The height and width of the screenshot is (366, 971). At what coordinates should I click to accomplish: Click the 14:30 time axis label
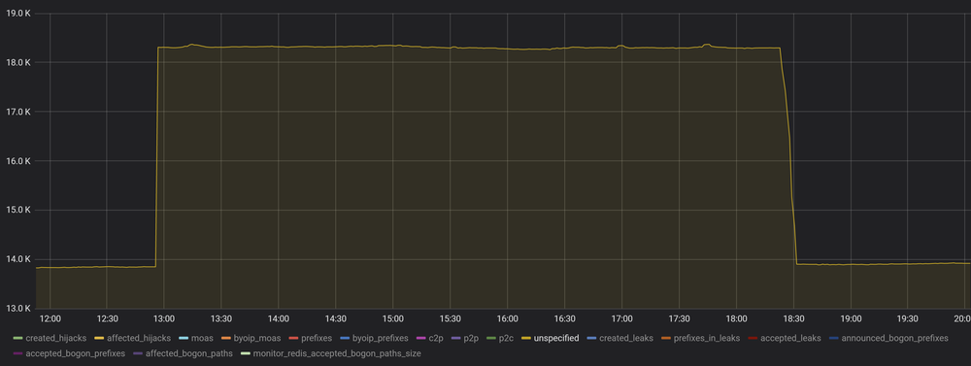click(x=336, y=319)
